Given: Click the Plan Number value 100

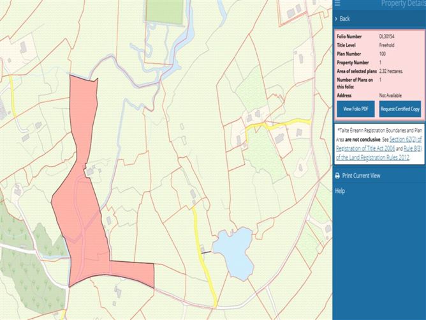Looking at the screenshot, I should 383,54.
